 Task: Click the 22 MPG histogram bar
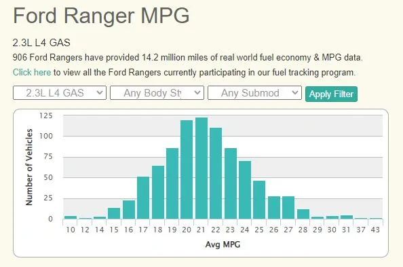216,173
